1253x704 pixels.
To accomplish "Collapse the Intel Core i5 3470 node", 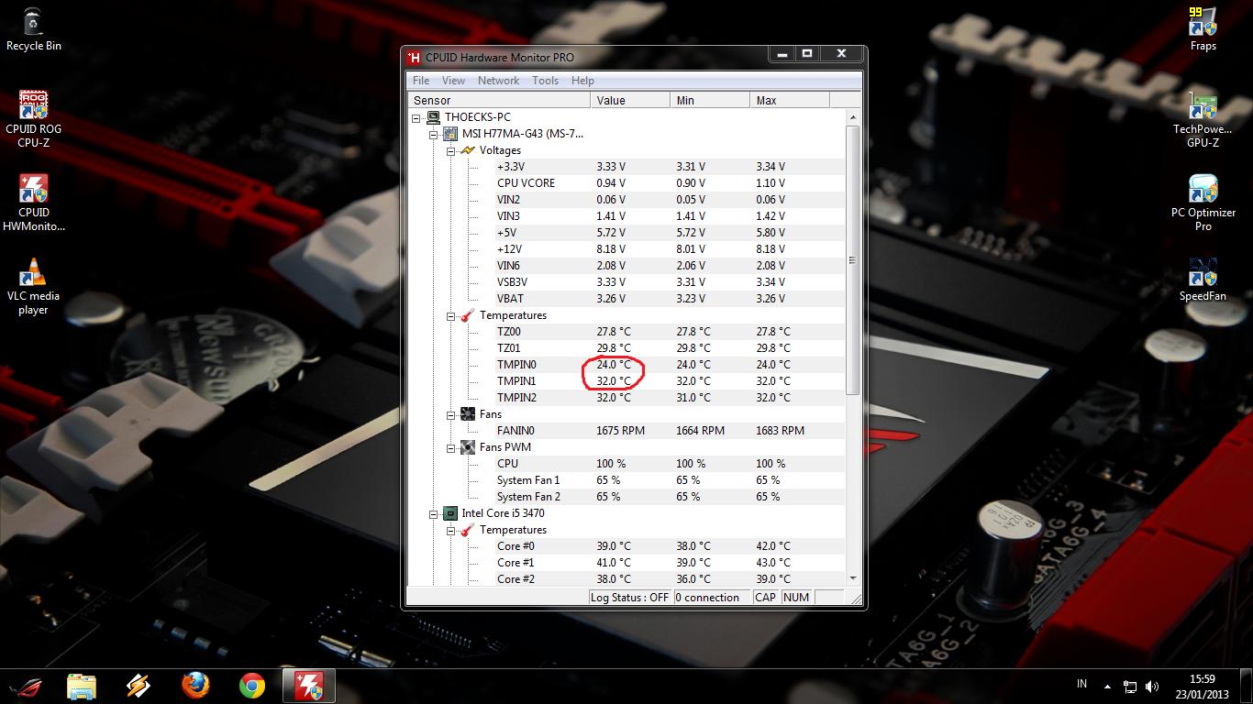I will (x=433, y=513).
